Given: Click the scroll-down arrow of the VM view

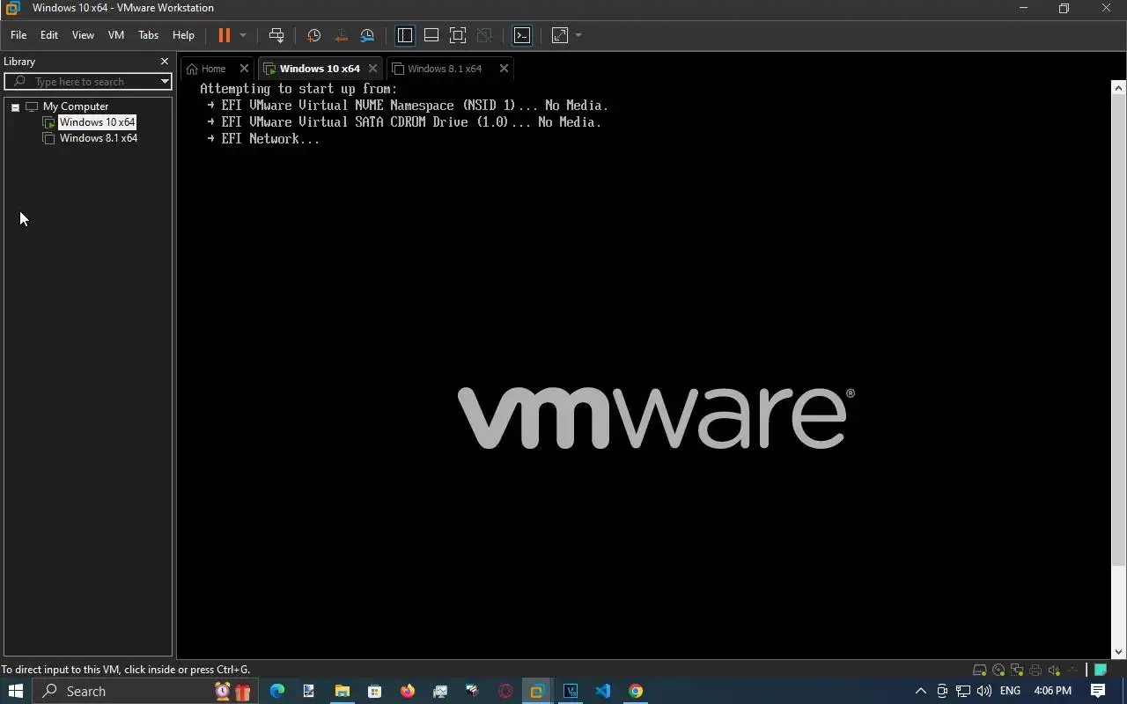Looking at the screenshot, I should coord(1119,652).
